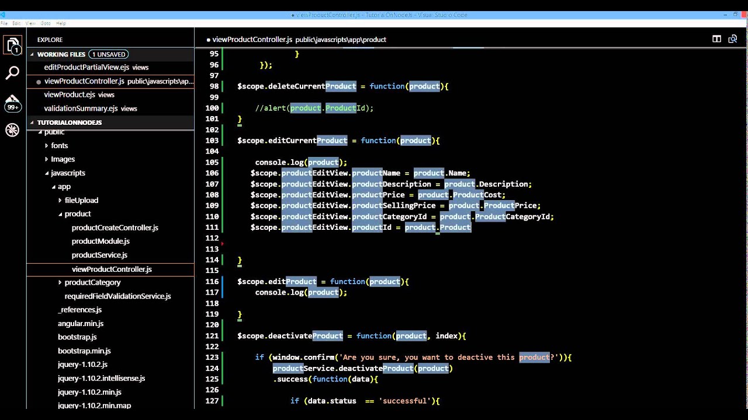The width and height of the screenshot is (748, 420).
Task: Click console.log on line 105
Action: point(279,162)
